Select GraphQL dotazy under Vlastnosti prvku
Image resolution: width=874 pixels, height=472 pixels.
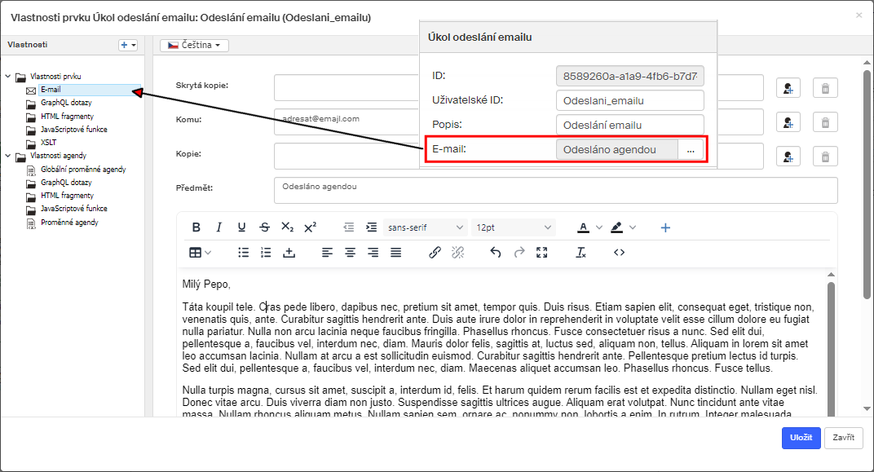click(66, 103)
